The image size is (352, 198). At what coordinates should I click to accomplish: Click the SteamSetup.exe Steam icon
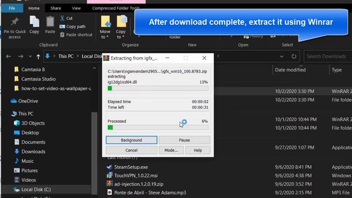tap(109, 167)
